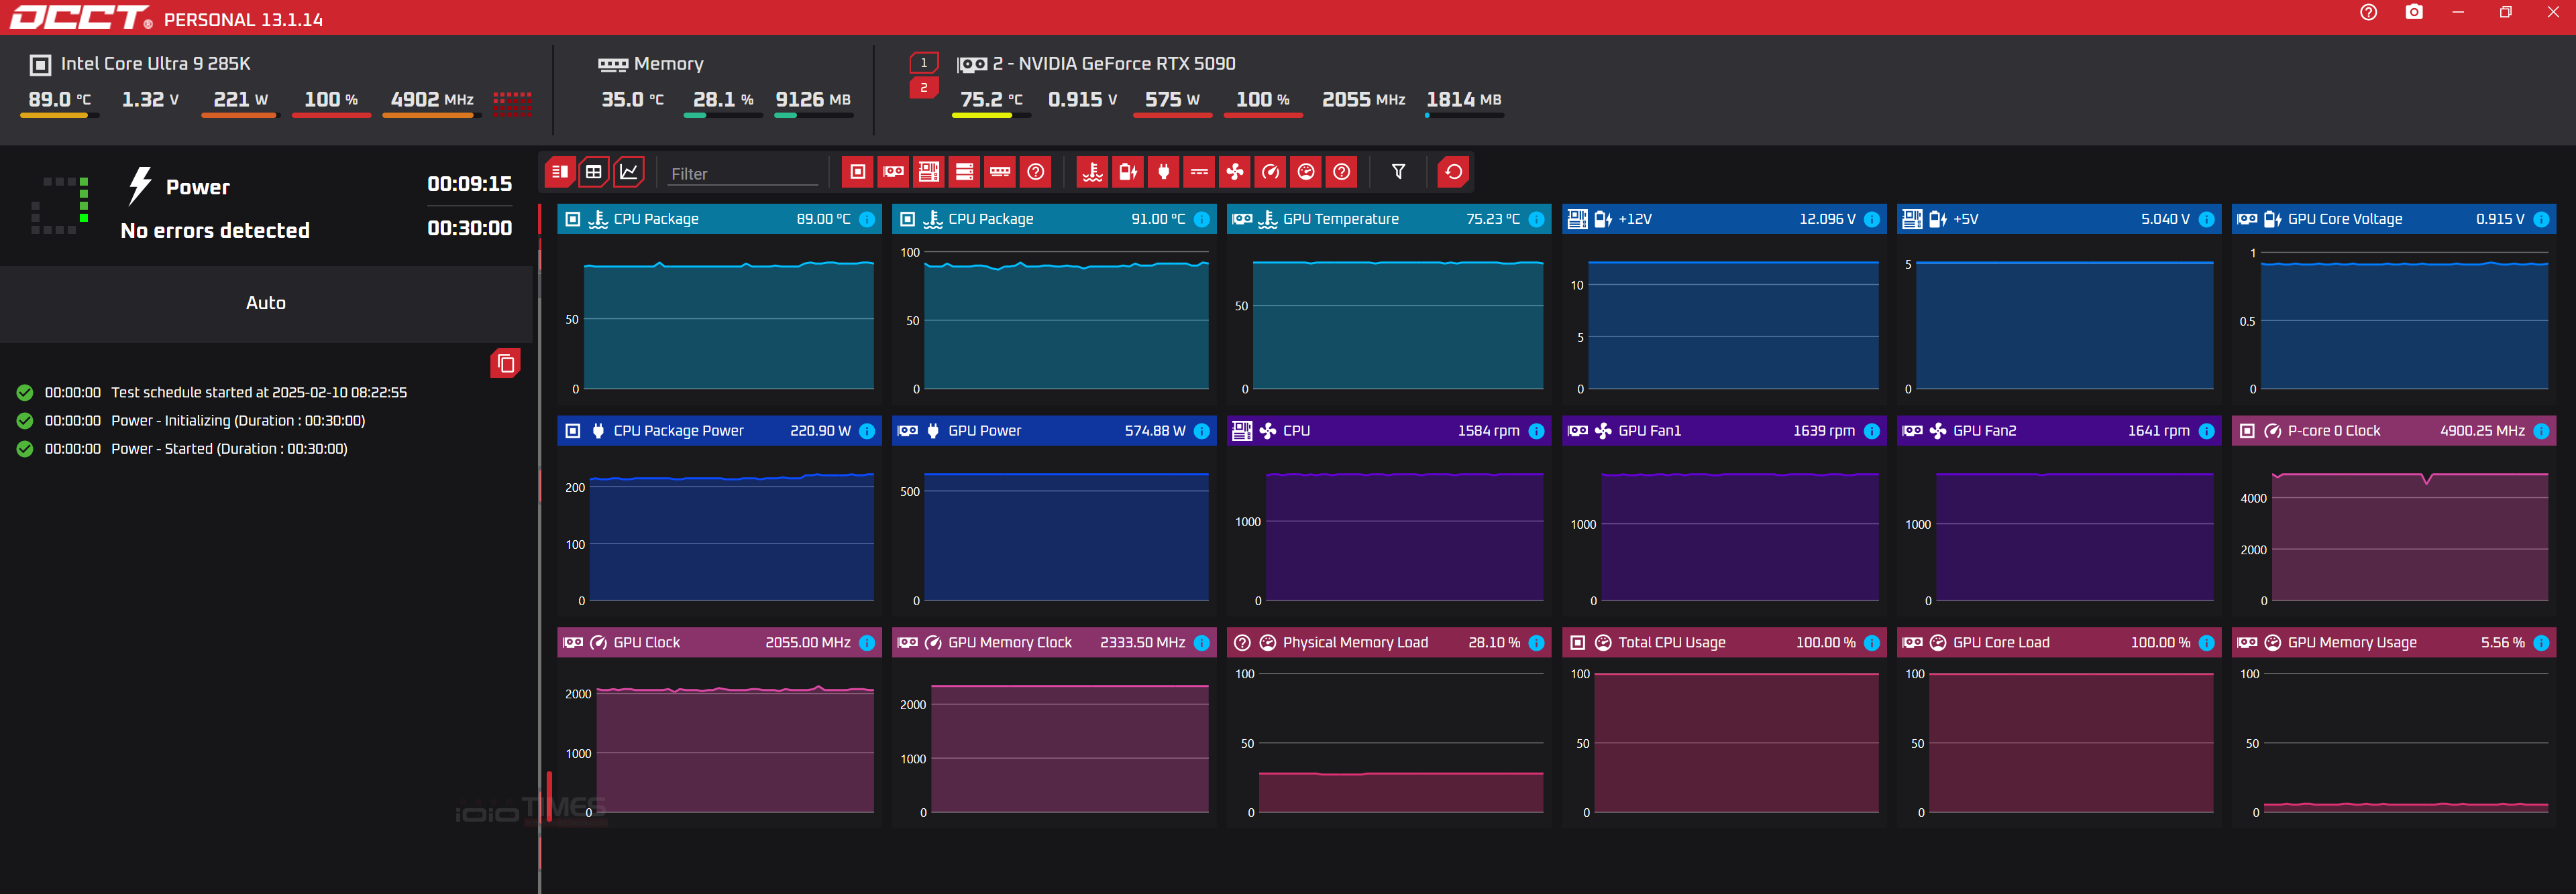The image size is (2576, 894).
Task: Open the funnel filter options
Action: [x=1398, y=172]
